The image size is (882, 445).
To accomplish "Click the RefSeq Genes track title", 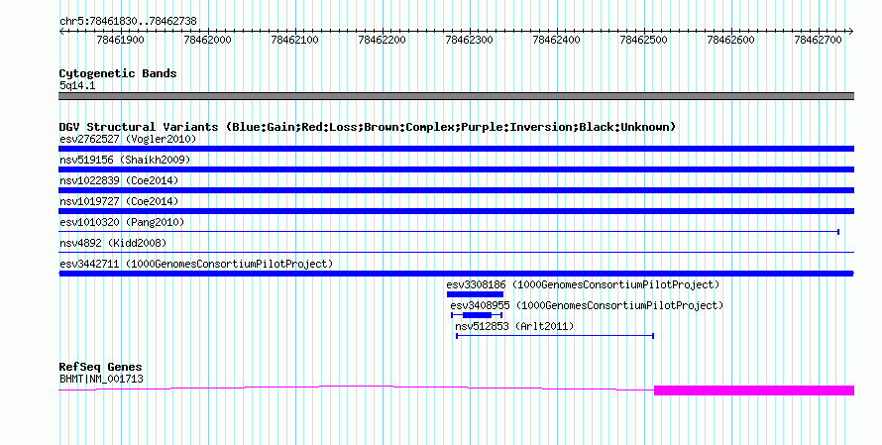I will coord(100,367).
